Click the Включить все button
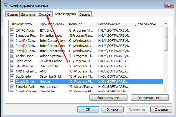176x117 pixels. (x=108, y=98)
